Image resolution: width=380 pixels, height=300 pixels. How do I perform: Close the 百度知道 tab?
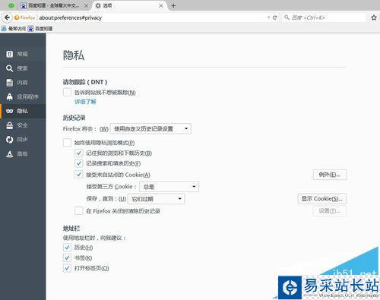[86, 5]
